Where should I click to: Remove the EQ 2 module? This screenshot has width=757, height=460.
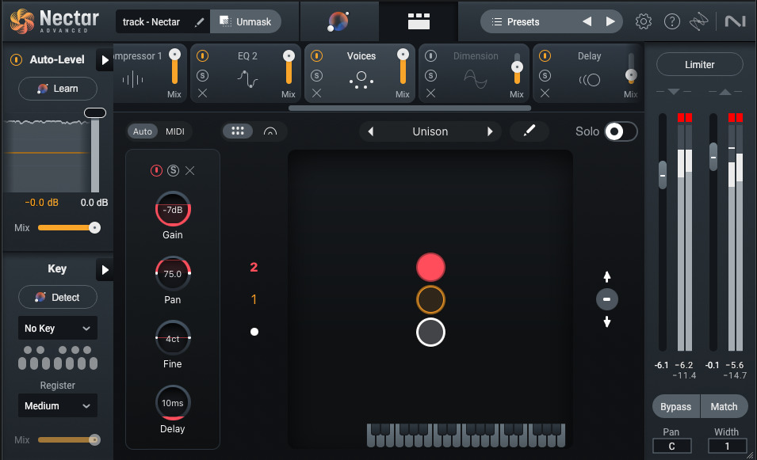(202, 93)
